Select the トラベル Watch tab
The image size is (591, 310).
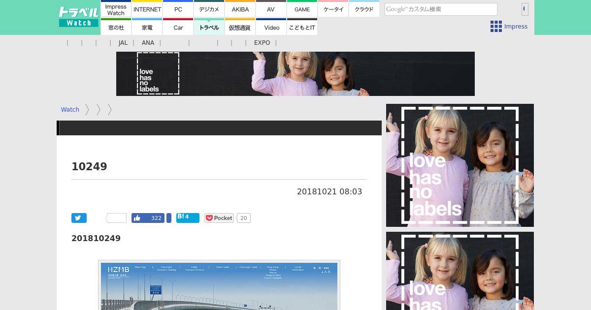pos(209,27)
